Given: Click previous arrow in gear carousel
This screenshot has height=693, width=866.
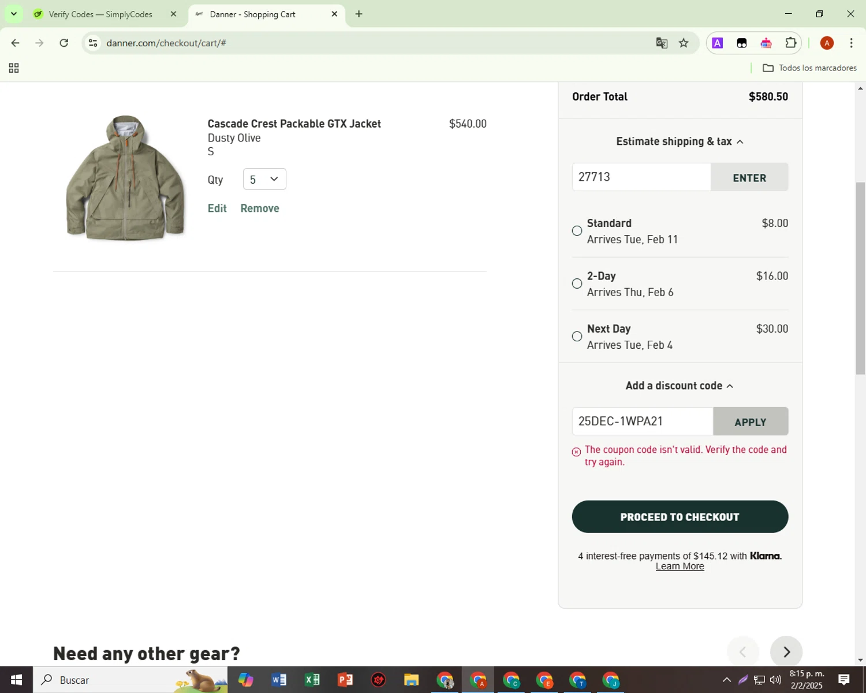Looking at the screenshot, I should [742, 651].
